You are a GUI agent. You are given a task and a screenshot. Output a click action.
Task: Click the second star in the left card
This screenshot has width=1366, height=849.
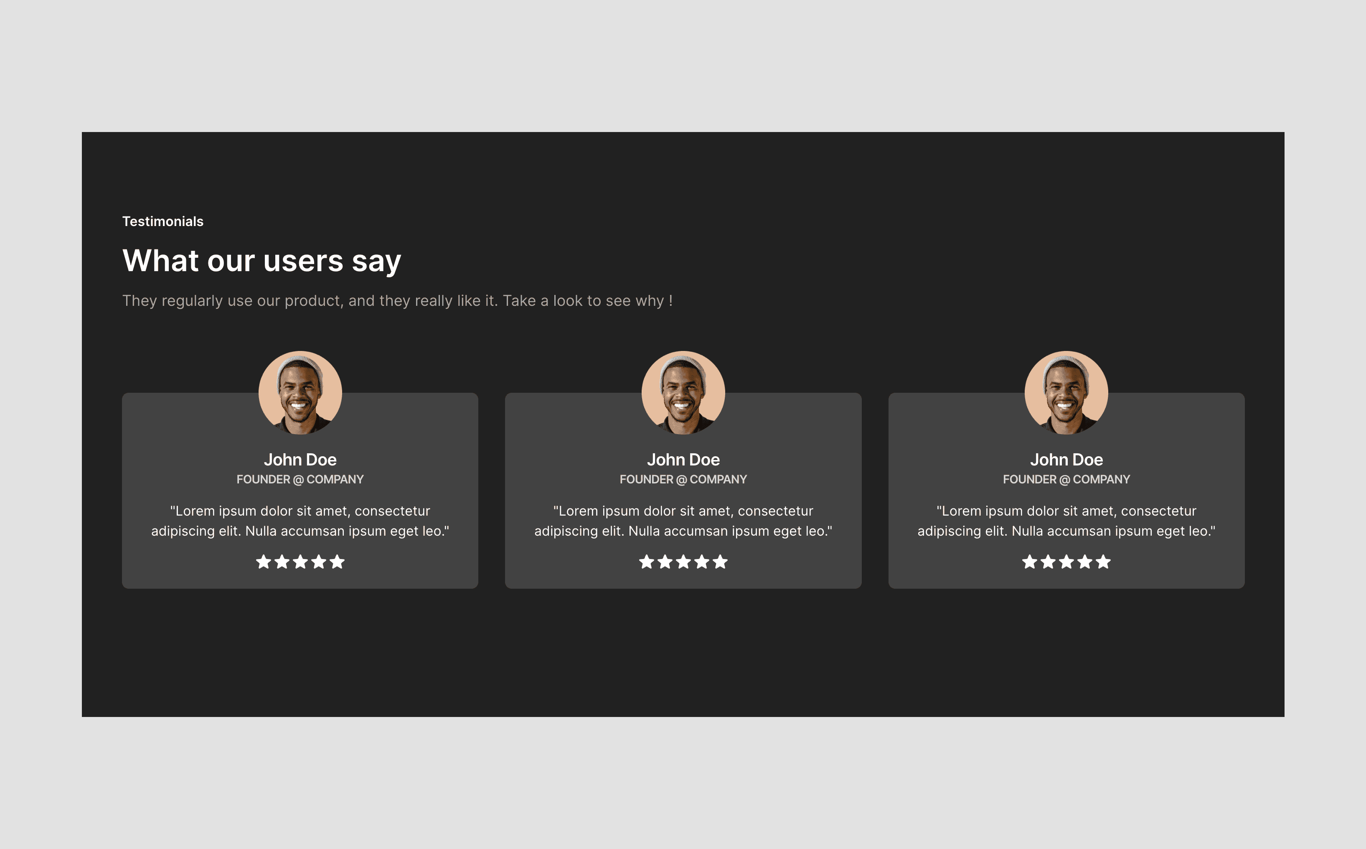click(x=282, y=562)
